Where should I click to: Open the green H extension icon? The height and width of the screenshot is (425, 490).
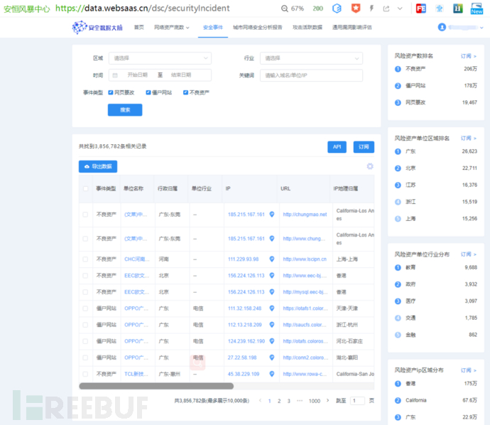tap(458, 9)
